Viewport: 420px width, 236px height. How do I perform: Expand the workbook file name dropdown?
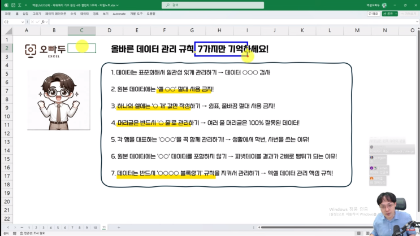[118, 5]
